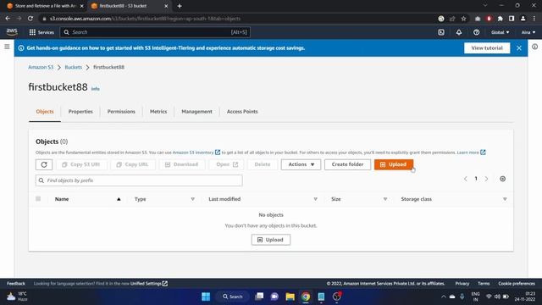Viewport: 542px width, 305px height.
Task: Open Unified Settings link in footer
Action: [149, 284]
